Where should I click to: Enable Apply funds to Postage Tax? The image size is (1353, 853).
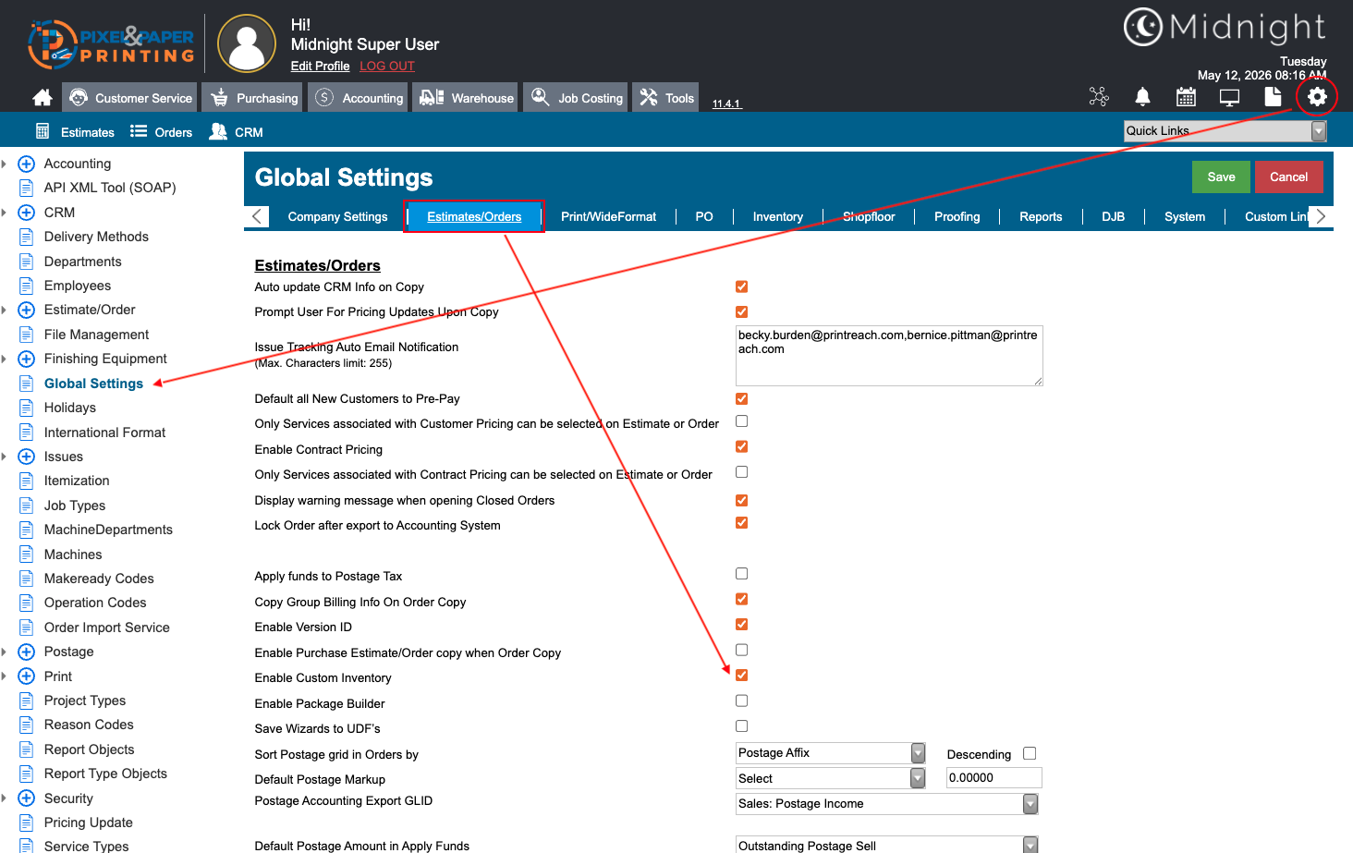tap(741, 573)
